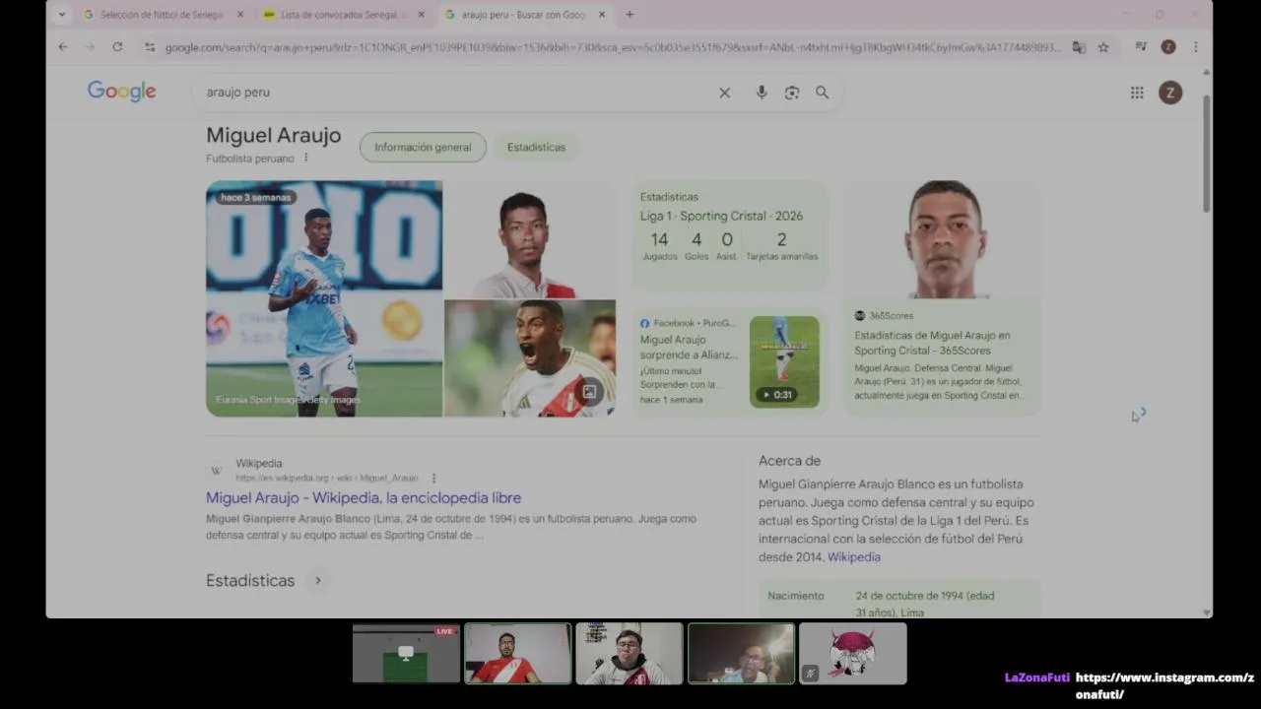Open portrait photo of Araujo in Peru shirt
The image size is (1261, 709).
(x=530, y=239)
